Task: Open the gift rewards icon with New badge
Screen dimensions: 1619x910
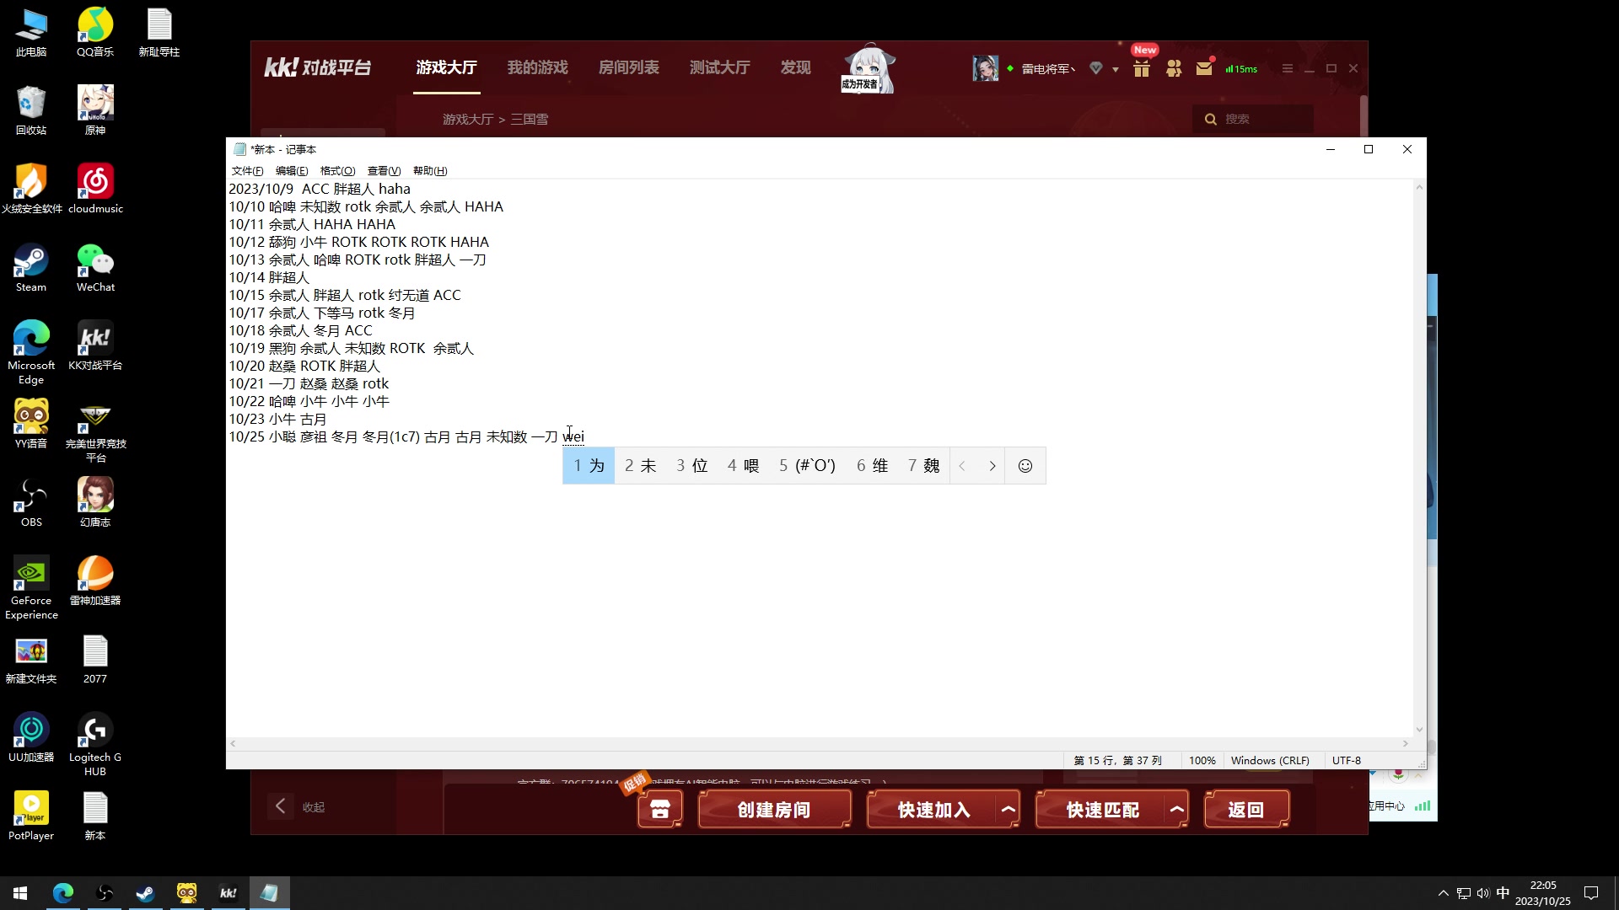Action: [1142, 69]
